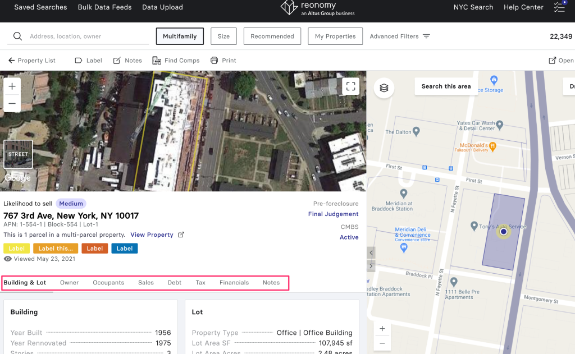Open the map layers icon
The width and height of the screenshot is (575, 354).
pyautogui.click(x=384, y=88)
